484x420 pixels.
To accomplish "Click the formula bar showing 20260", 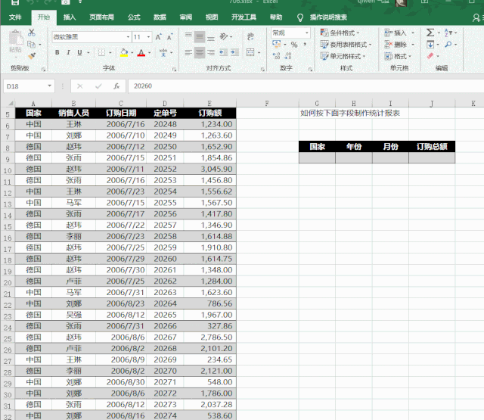I will pos(306,86).
